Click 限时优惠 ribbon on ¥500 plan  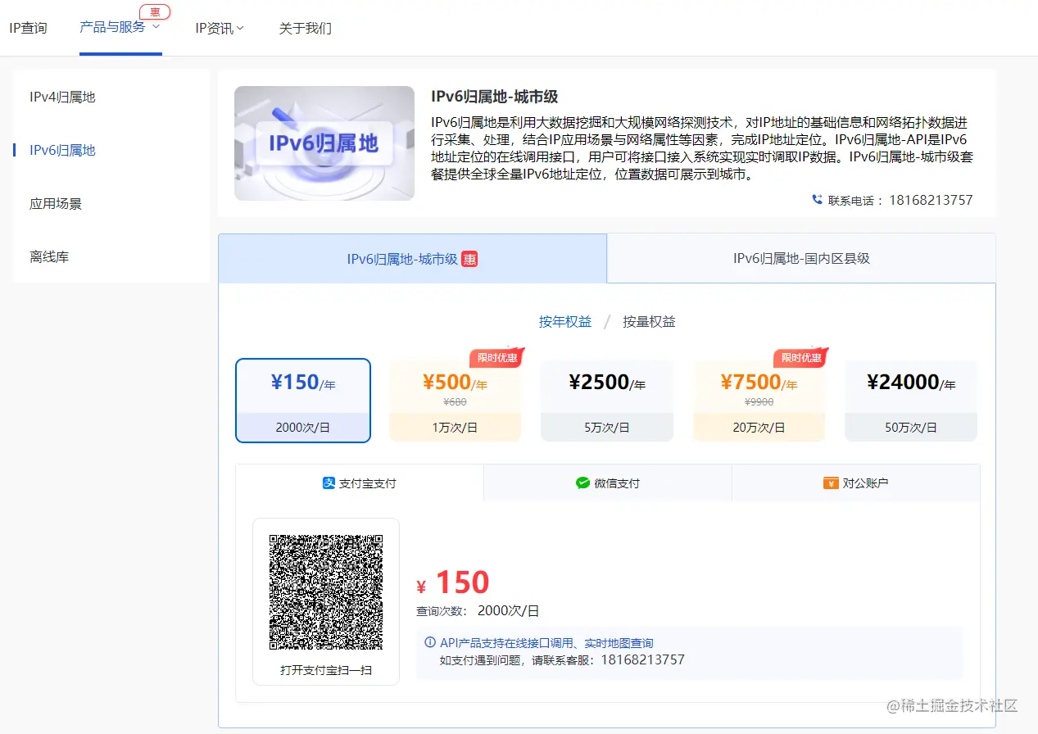(496, 358)
